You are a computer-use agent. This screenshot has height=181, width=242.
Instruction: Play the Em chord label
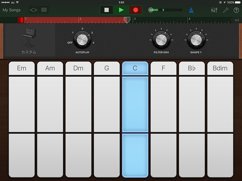tap(22, 68)
